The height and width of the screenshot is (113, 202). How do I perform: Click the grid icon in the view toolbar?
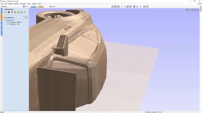pyautogui.click(x=118, y=7)
